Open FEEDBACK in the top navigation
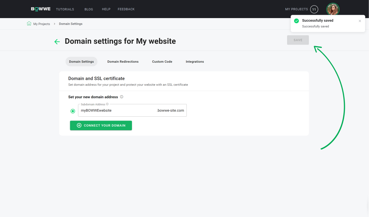This screenshot has height=217, width=369. (126, 9)
